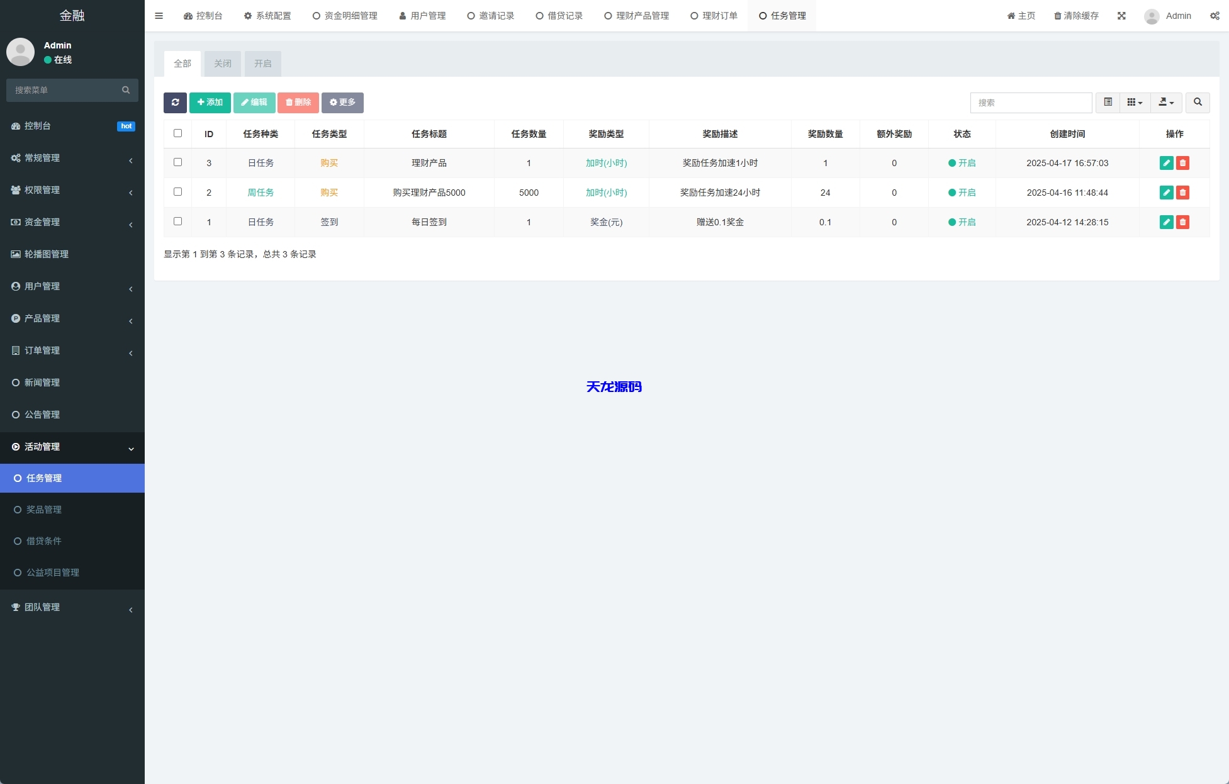Click the search icon in the sidebar menu box

[126, 90]
